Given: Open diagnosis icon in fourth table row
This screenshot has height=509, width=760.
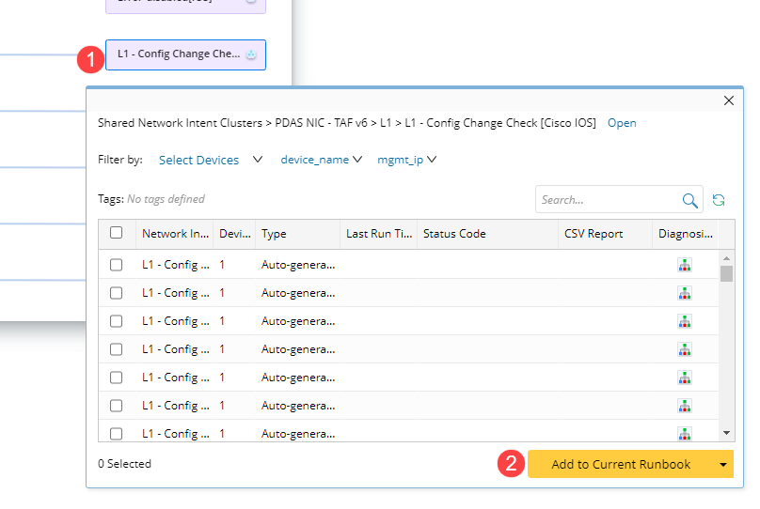Looking at the screenshot, I should click(684, 349).
